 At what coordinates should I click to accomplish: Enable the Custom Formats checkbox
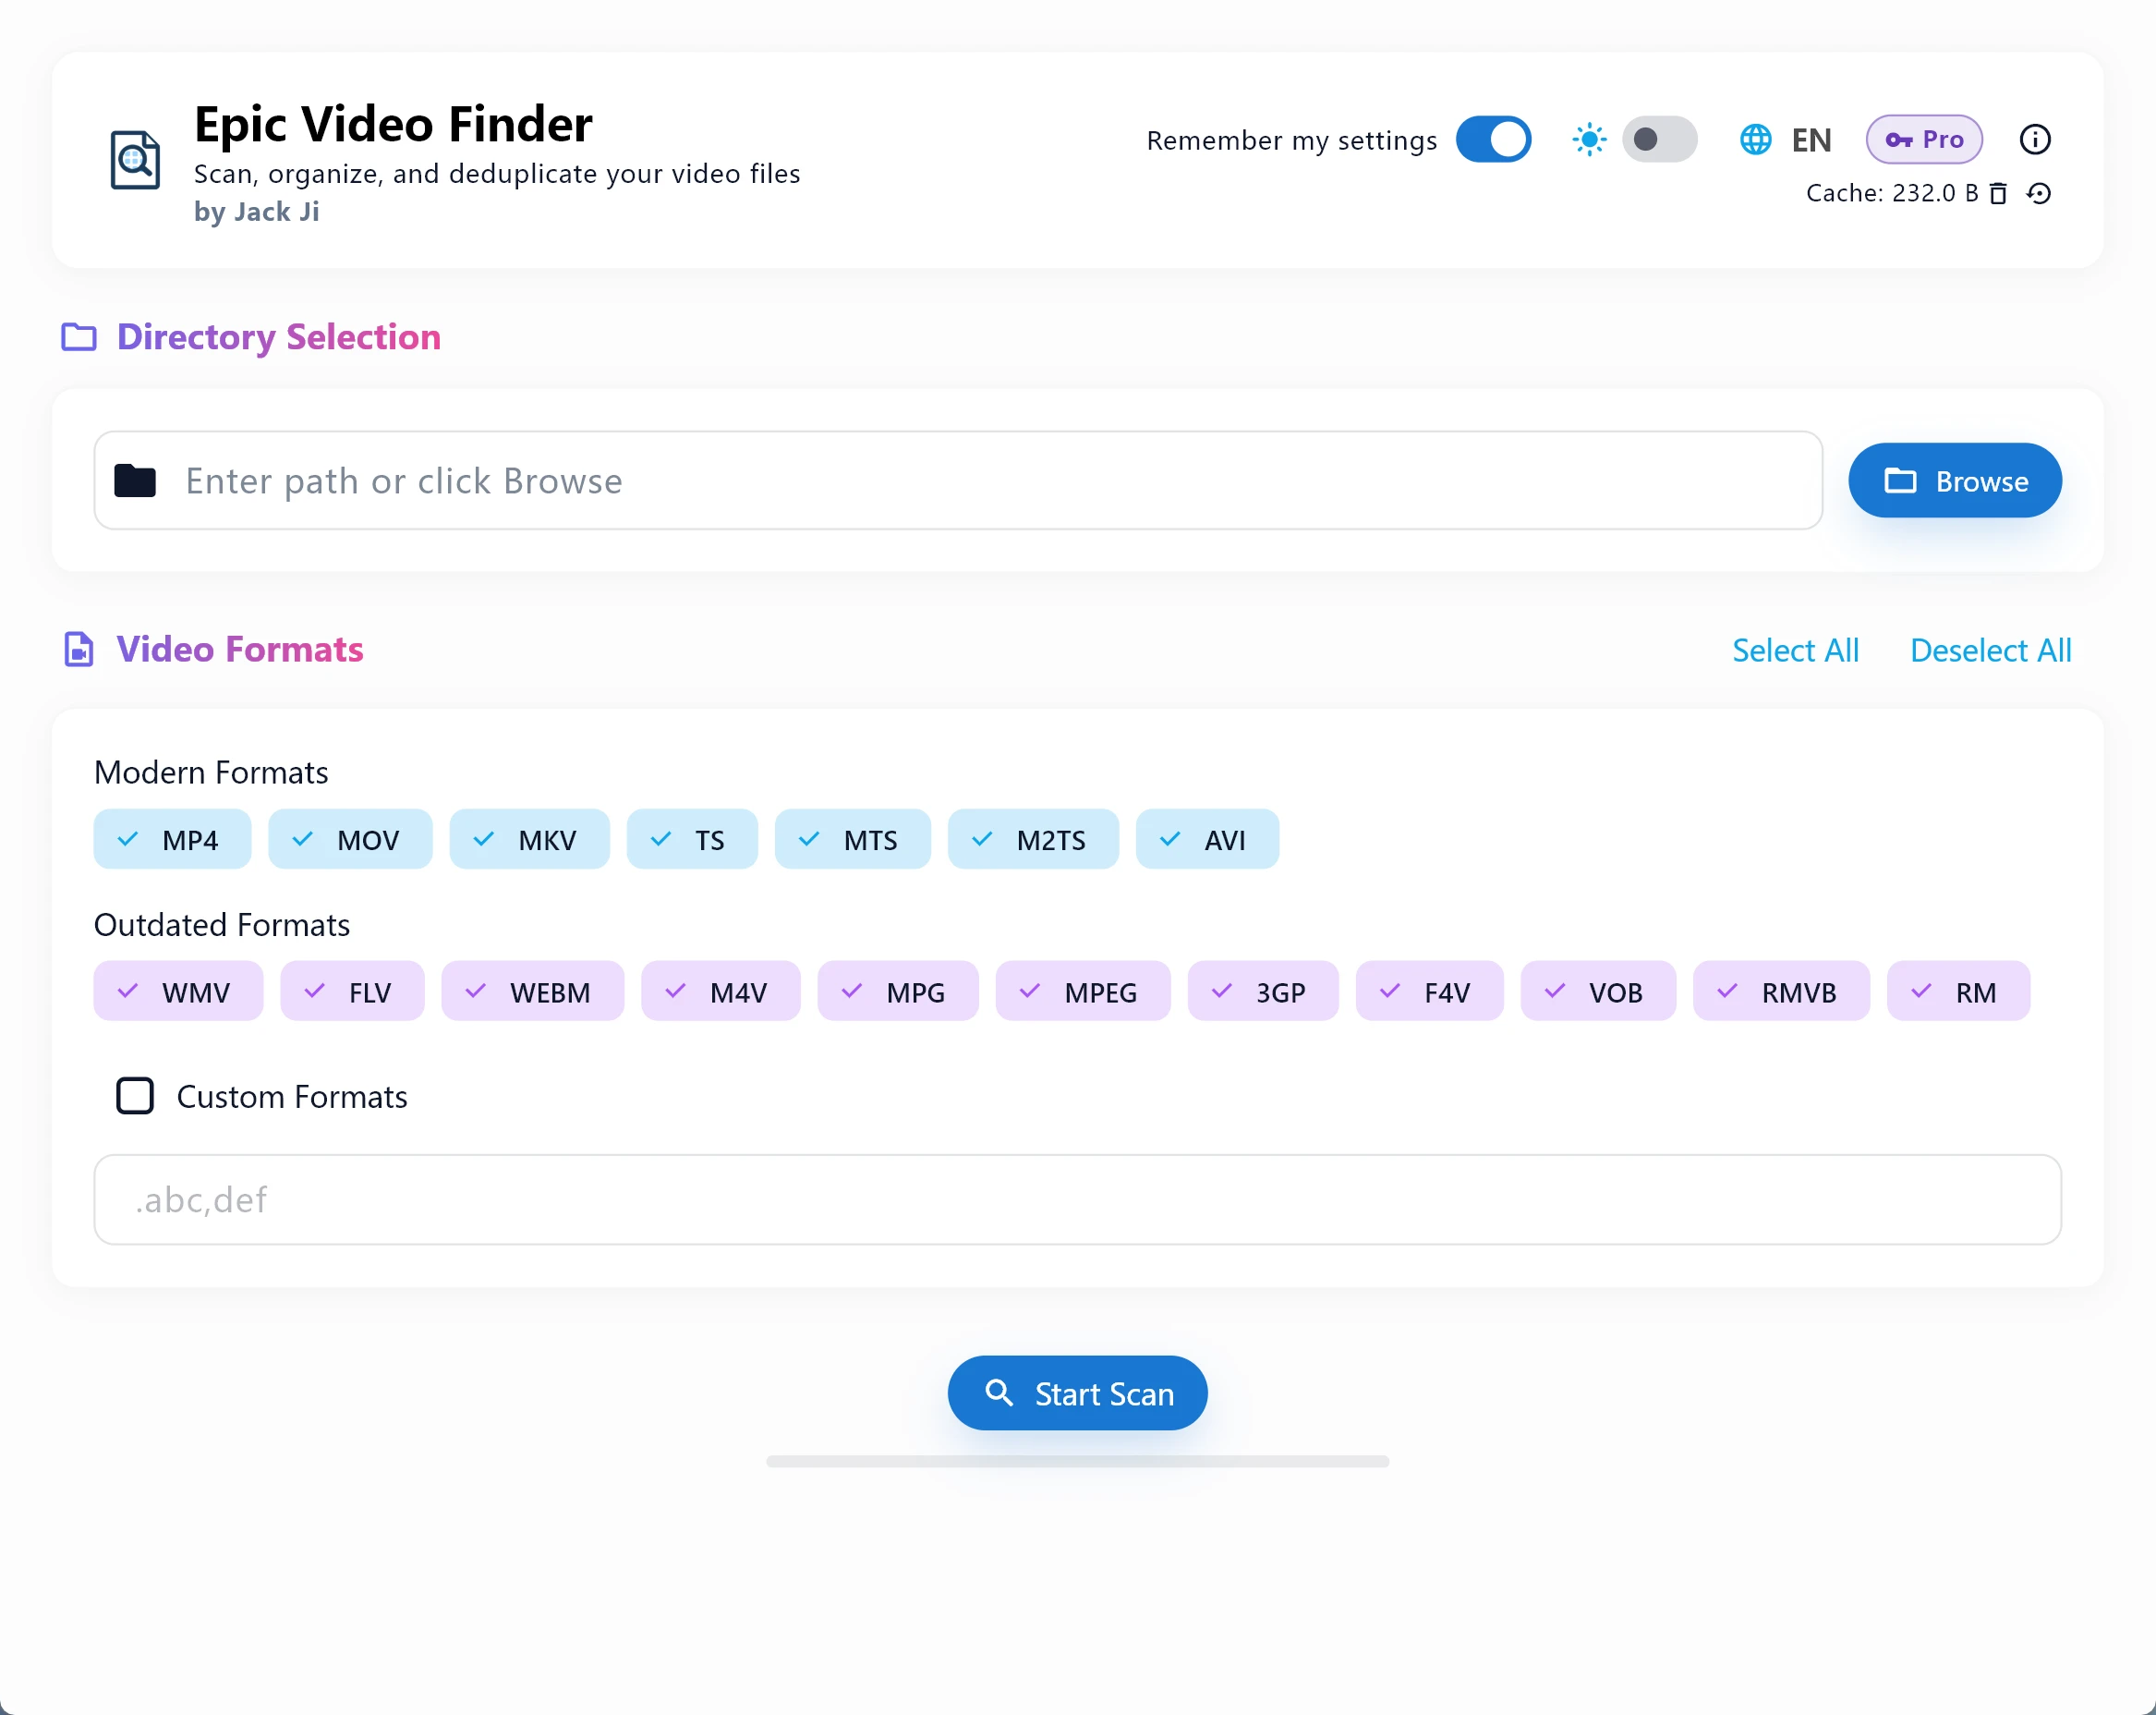pos(135,1096)
